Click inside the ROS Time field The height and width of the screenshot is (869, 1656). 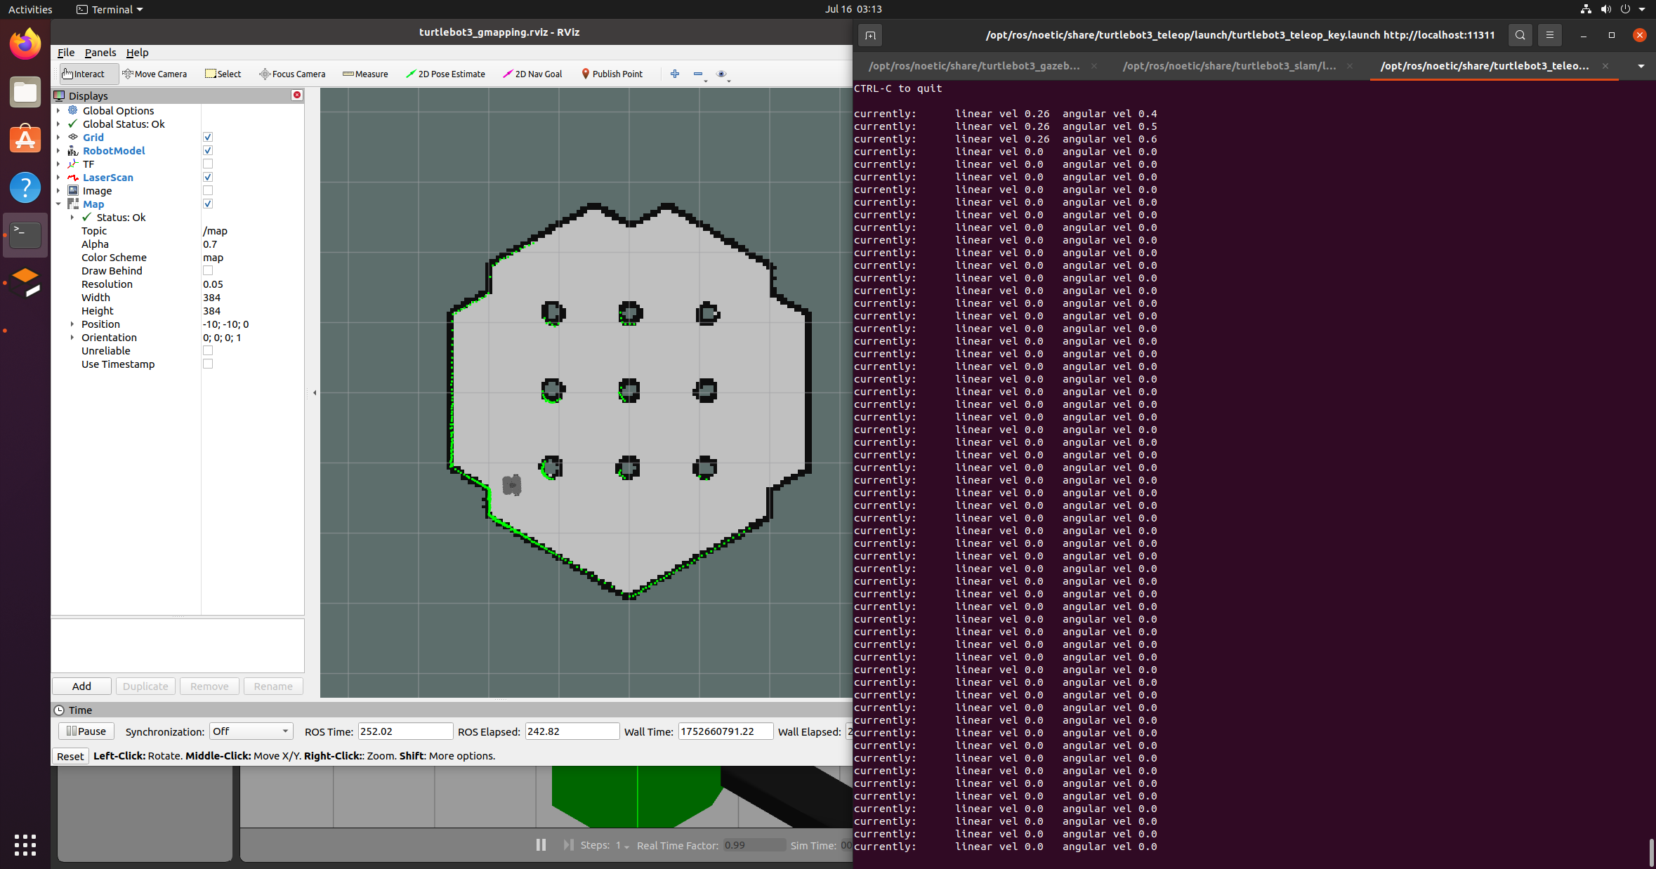(x=405, y=731)
